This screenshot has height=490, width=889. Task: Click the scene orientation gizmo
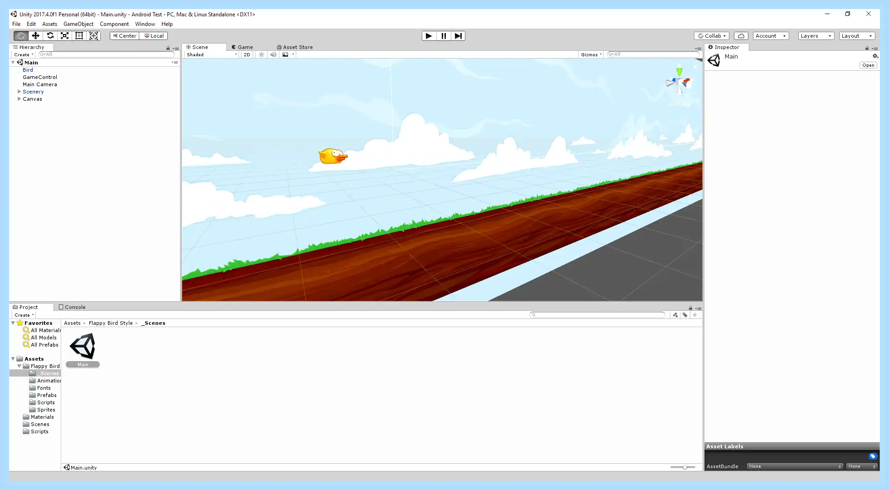coord(679,83)
